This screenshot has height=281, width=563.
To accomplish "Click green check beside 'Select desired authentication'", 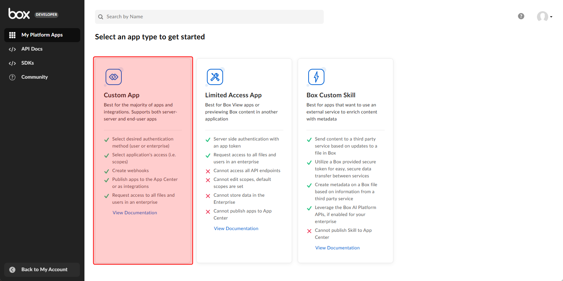I will (x=107, y=140).
